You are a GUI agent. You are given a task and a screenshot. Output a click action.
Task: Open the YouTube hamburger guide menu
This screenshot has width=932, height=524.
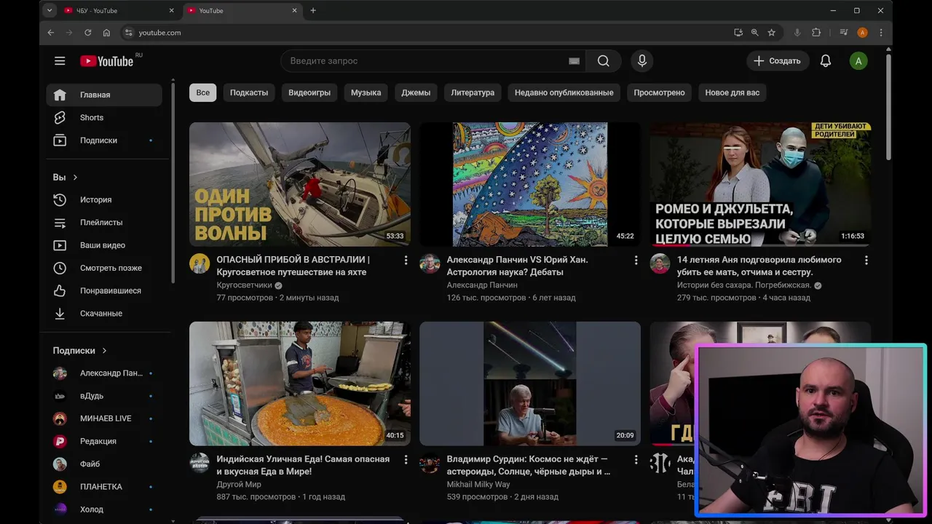(60, 61)
